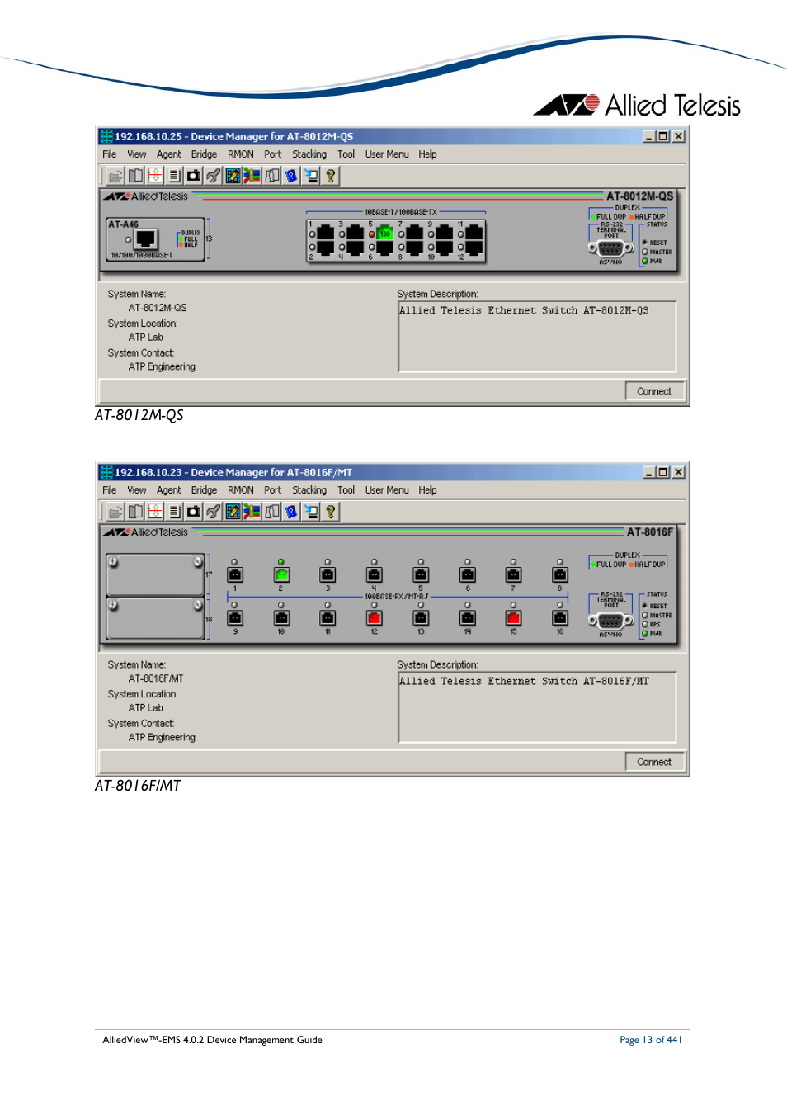Select red port 12 on the AT-8016F switch
The width and height of the screenshot is (787, 1115).
(375, 617)
